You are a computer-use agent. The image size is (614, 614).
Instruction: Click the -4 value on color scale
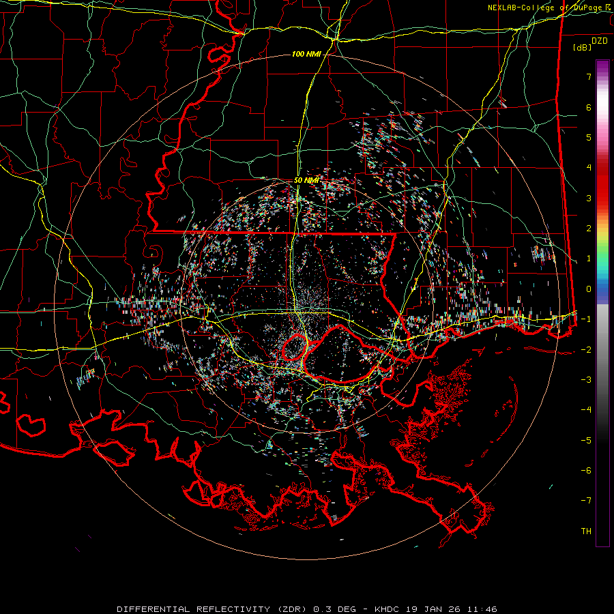tap(586, 410)
